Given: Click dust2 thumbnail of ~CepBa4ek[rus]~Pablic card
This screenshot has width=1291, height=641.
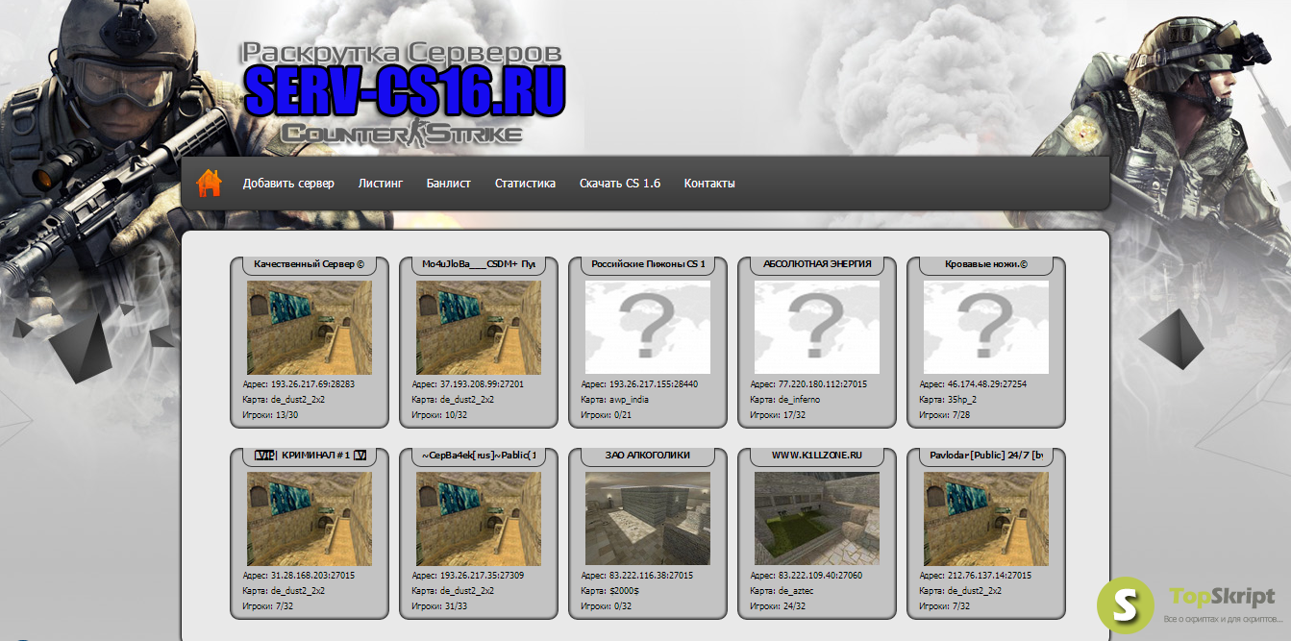Looking at the screenshot, I should [x=479, y=519].
